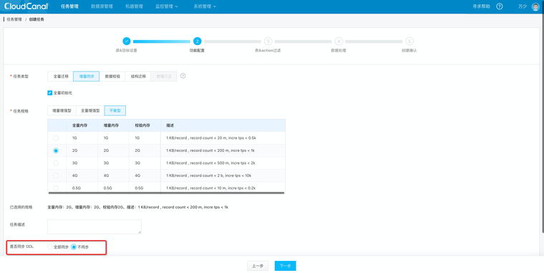Click the completed step 1 checkmark circle

pos(127,41)
